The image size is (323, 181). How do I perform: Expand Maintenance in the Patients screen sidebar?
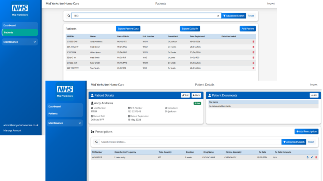coord(20,42)
